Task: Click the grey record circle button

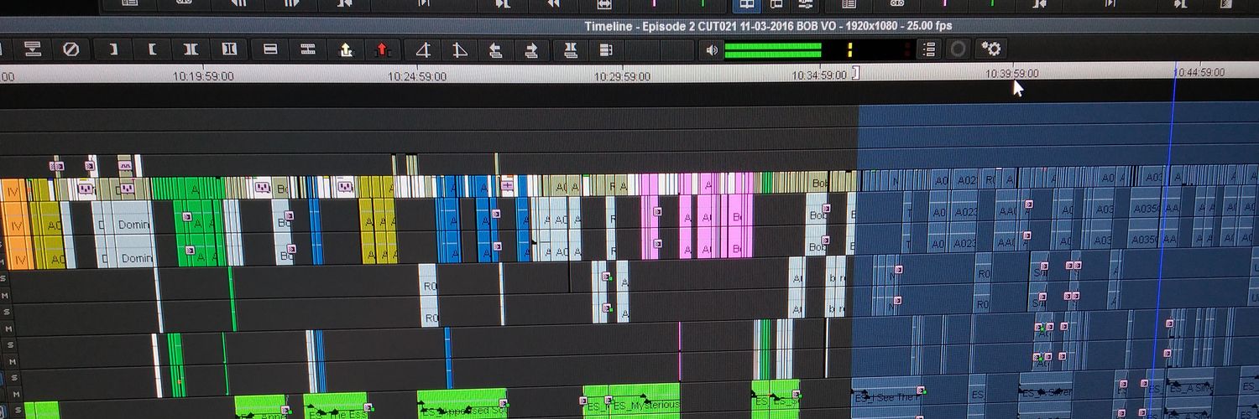Action: coord(958,49)
